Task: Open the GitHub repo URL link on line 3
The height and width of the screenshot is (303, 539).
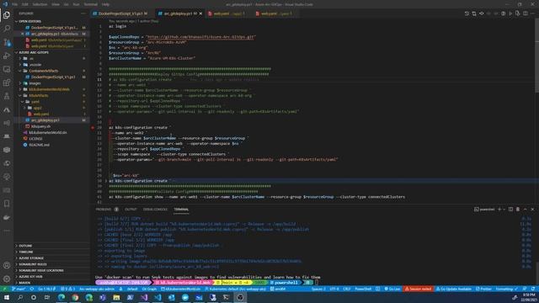Action: (200, 37)
